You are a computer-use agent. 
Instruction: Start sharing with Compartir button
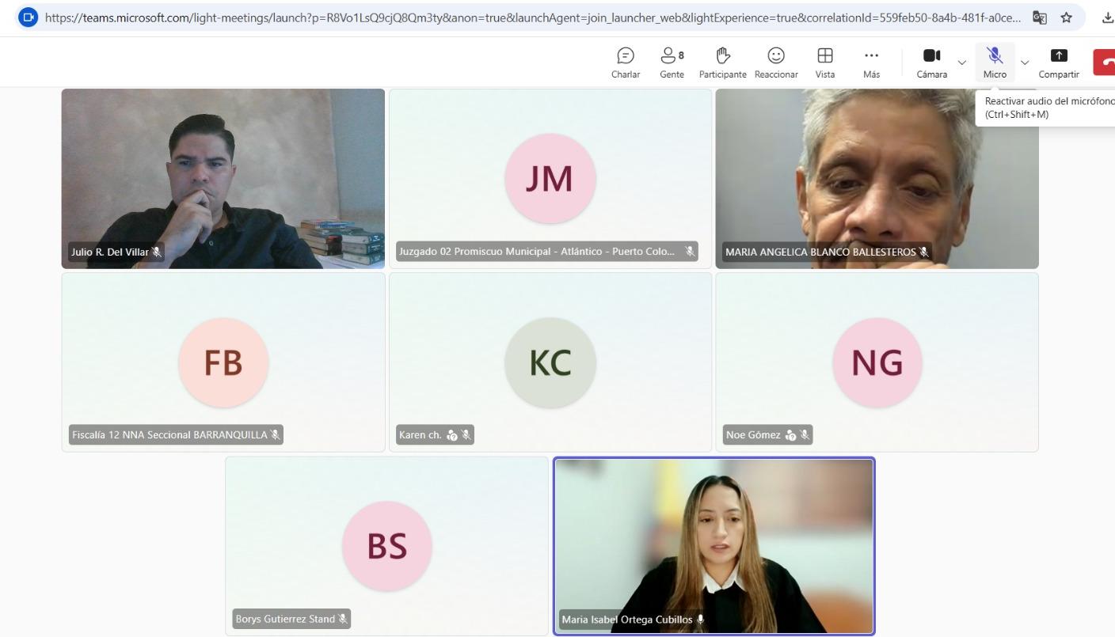[1059, 63]
